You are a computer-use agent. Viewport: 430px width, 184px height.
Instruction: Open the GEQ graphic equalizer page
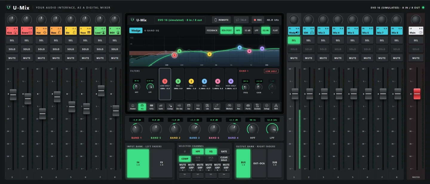[151, 107]
